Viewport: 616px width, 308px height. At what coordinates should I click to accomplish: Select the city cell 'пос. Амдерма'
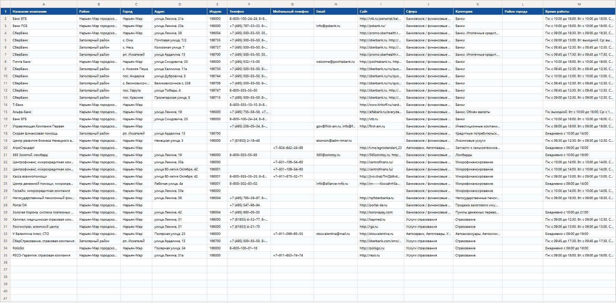coord(136,76)
